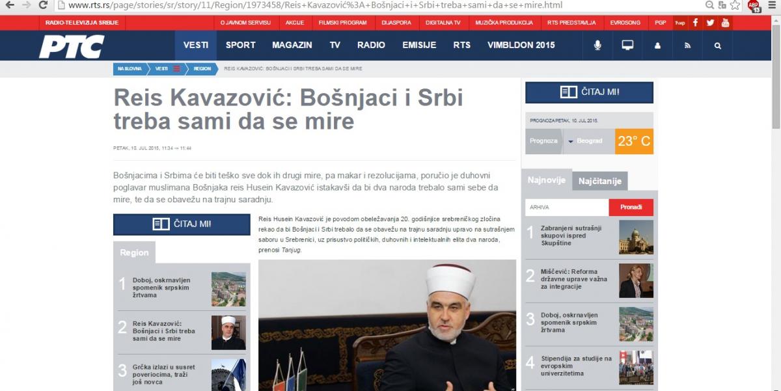
Task: Open the RSS feed icon
Action: pyautogui.click(x=687, y=46)
